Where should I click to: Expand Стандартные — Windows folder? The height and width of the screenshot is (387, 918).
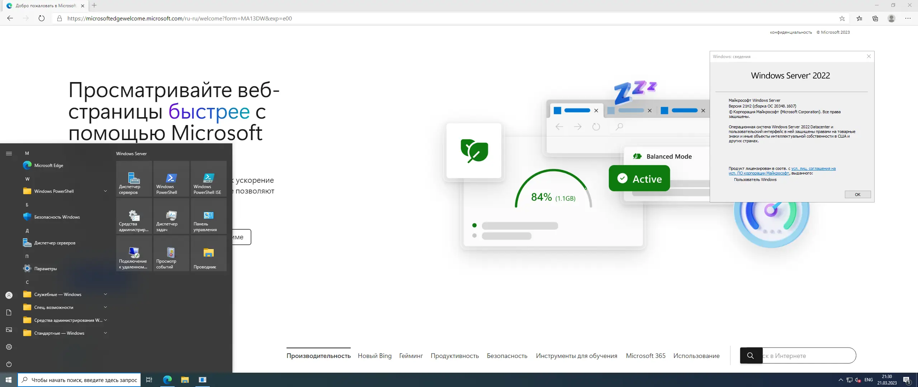pyautogui.click(x=105, y=333)
